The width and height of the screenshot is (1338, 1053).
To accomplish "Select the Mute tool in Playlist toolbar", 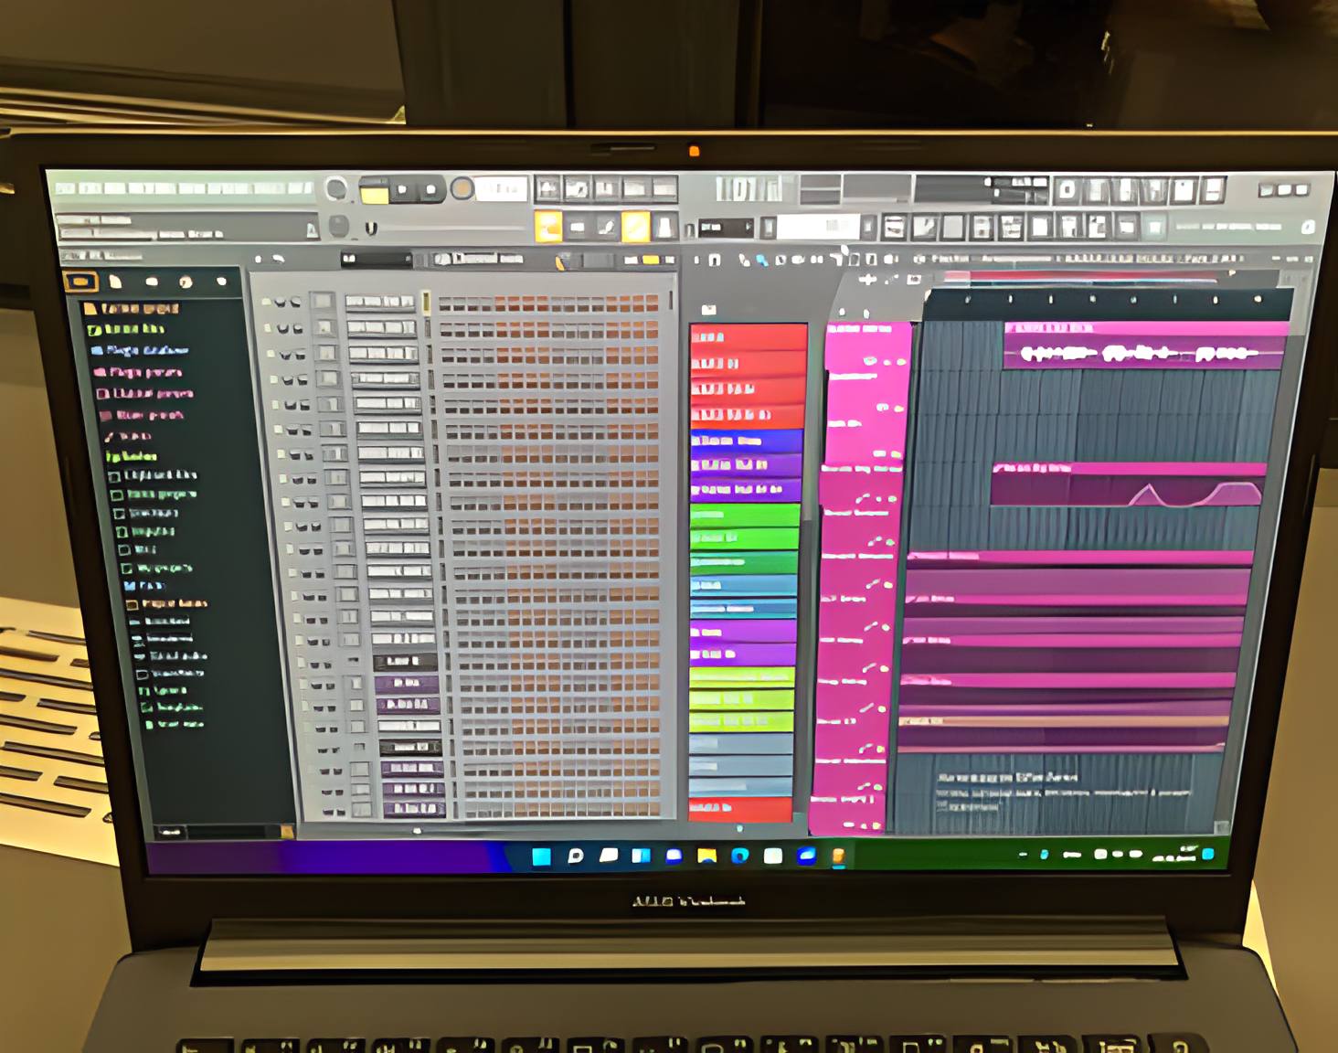I will [797, 261].
